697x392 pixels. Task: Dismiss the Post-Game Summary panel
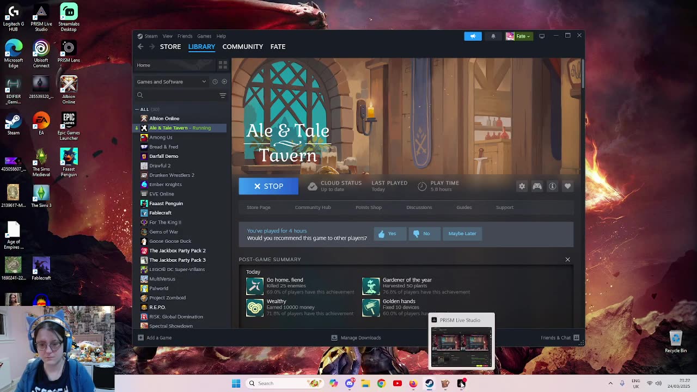[x=567, y=260]
